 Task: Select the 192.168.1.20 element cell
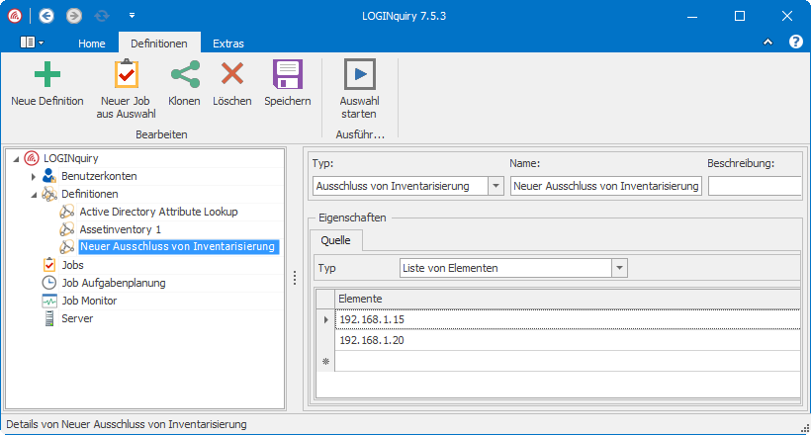click(568, 340)
